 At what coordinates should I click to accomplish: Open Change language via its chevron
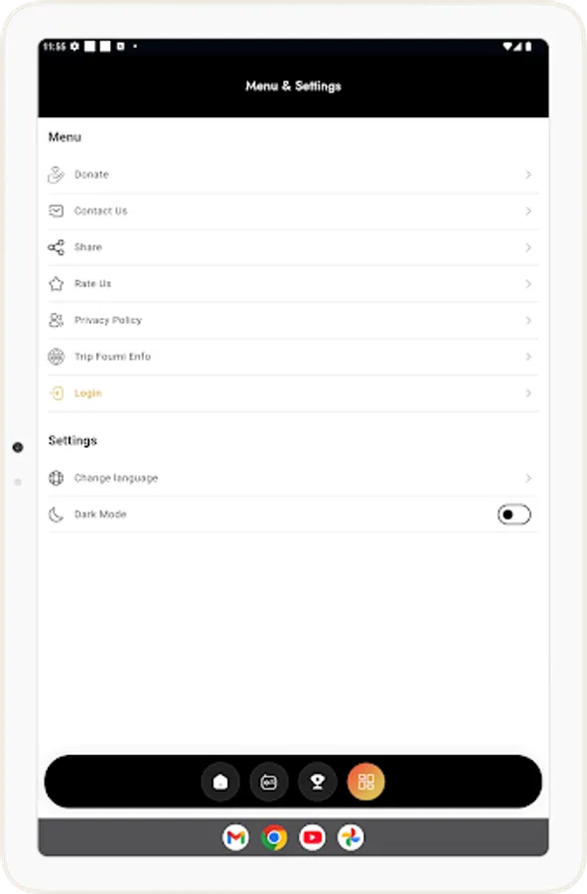528,478
